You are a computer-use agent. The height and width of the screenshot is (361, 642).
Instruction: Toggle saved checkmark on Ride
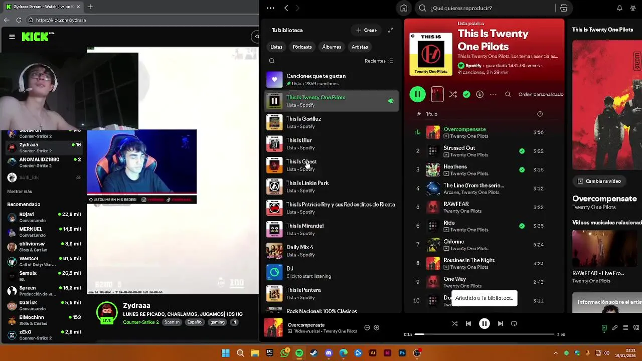click(522, 226)
